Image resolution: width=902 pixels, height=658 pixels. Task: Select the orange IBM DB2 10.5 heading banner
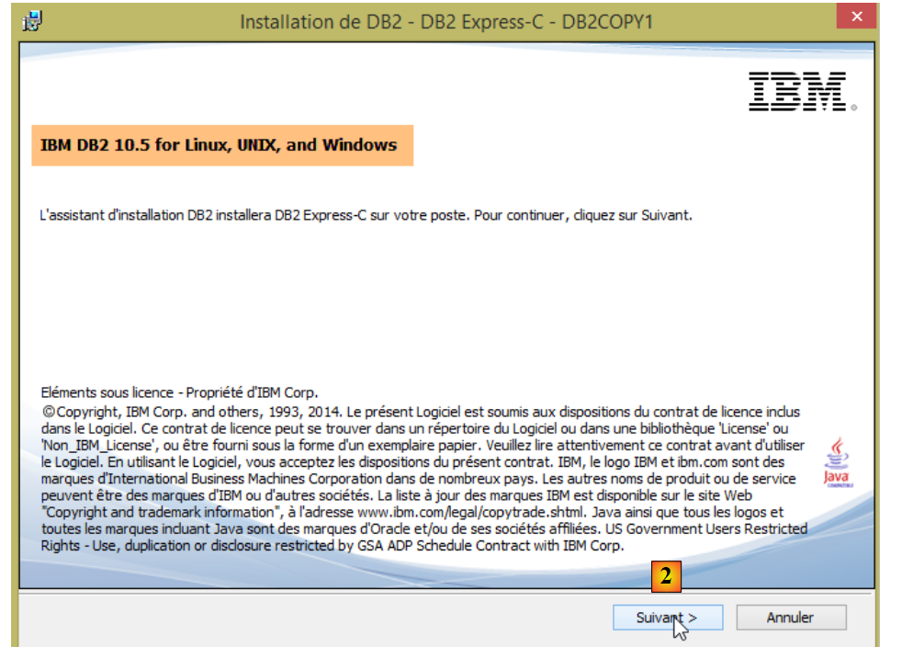pyautogui.click(x=220, y=145)
